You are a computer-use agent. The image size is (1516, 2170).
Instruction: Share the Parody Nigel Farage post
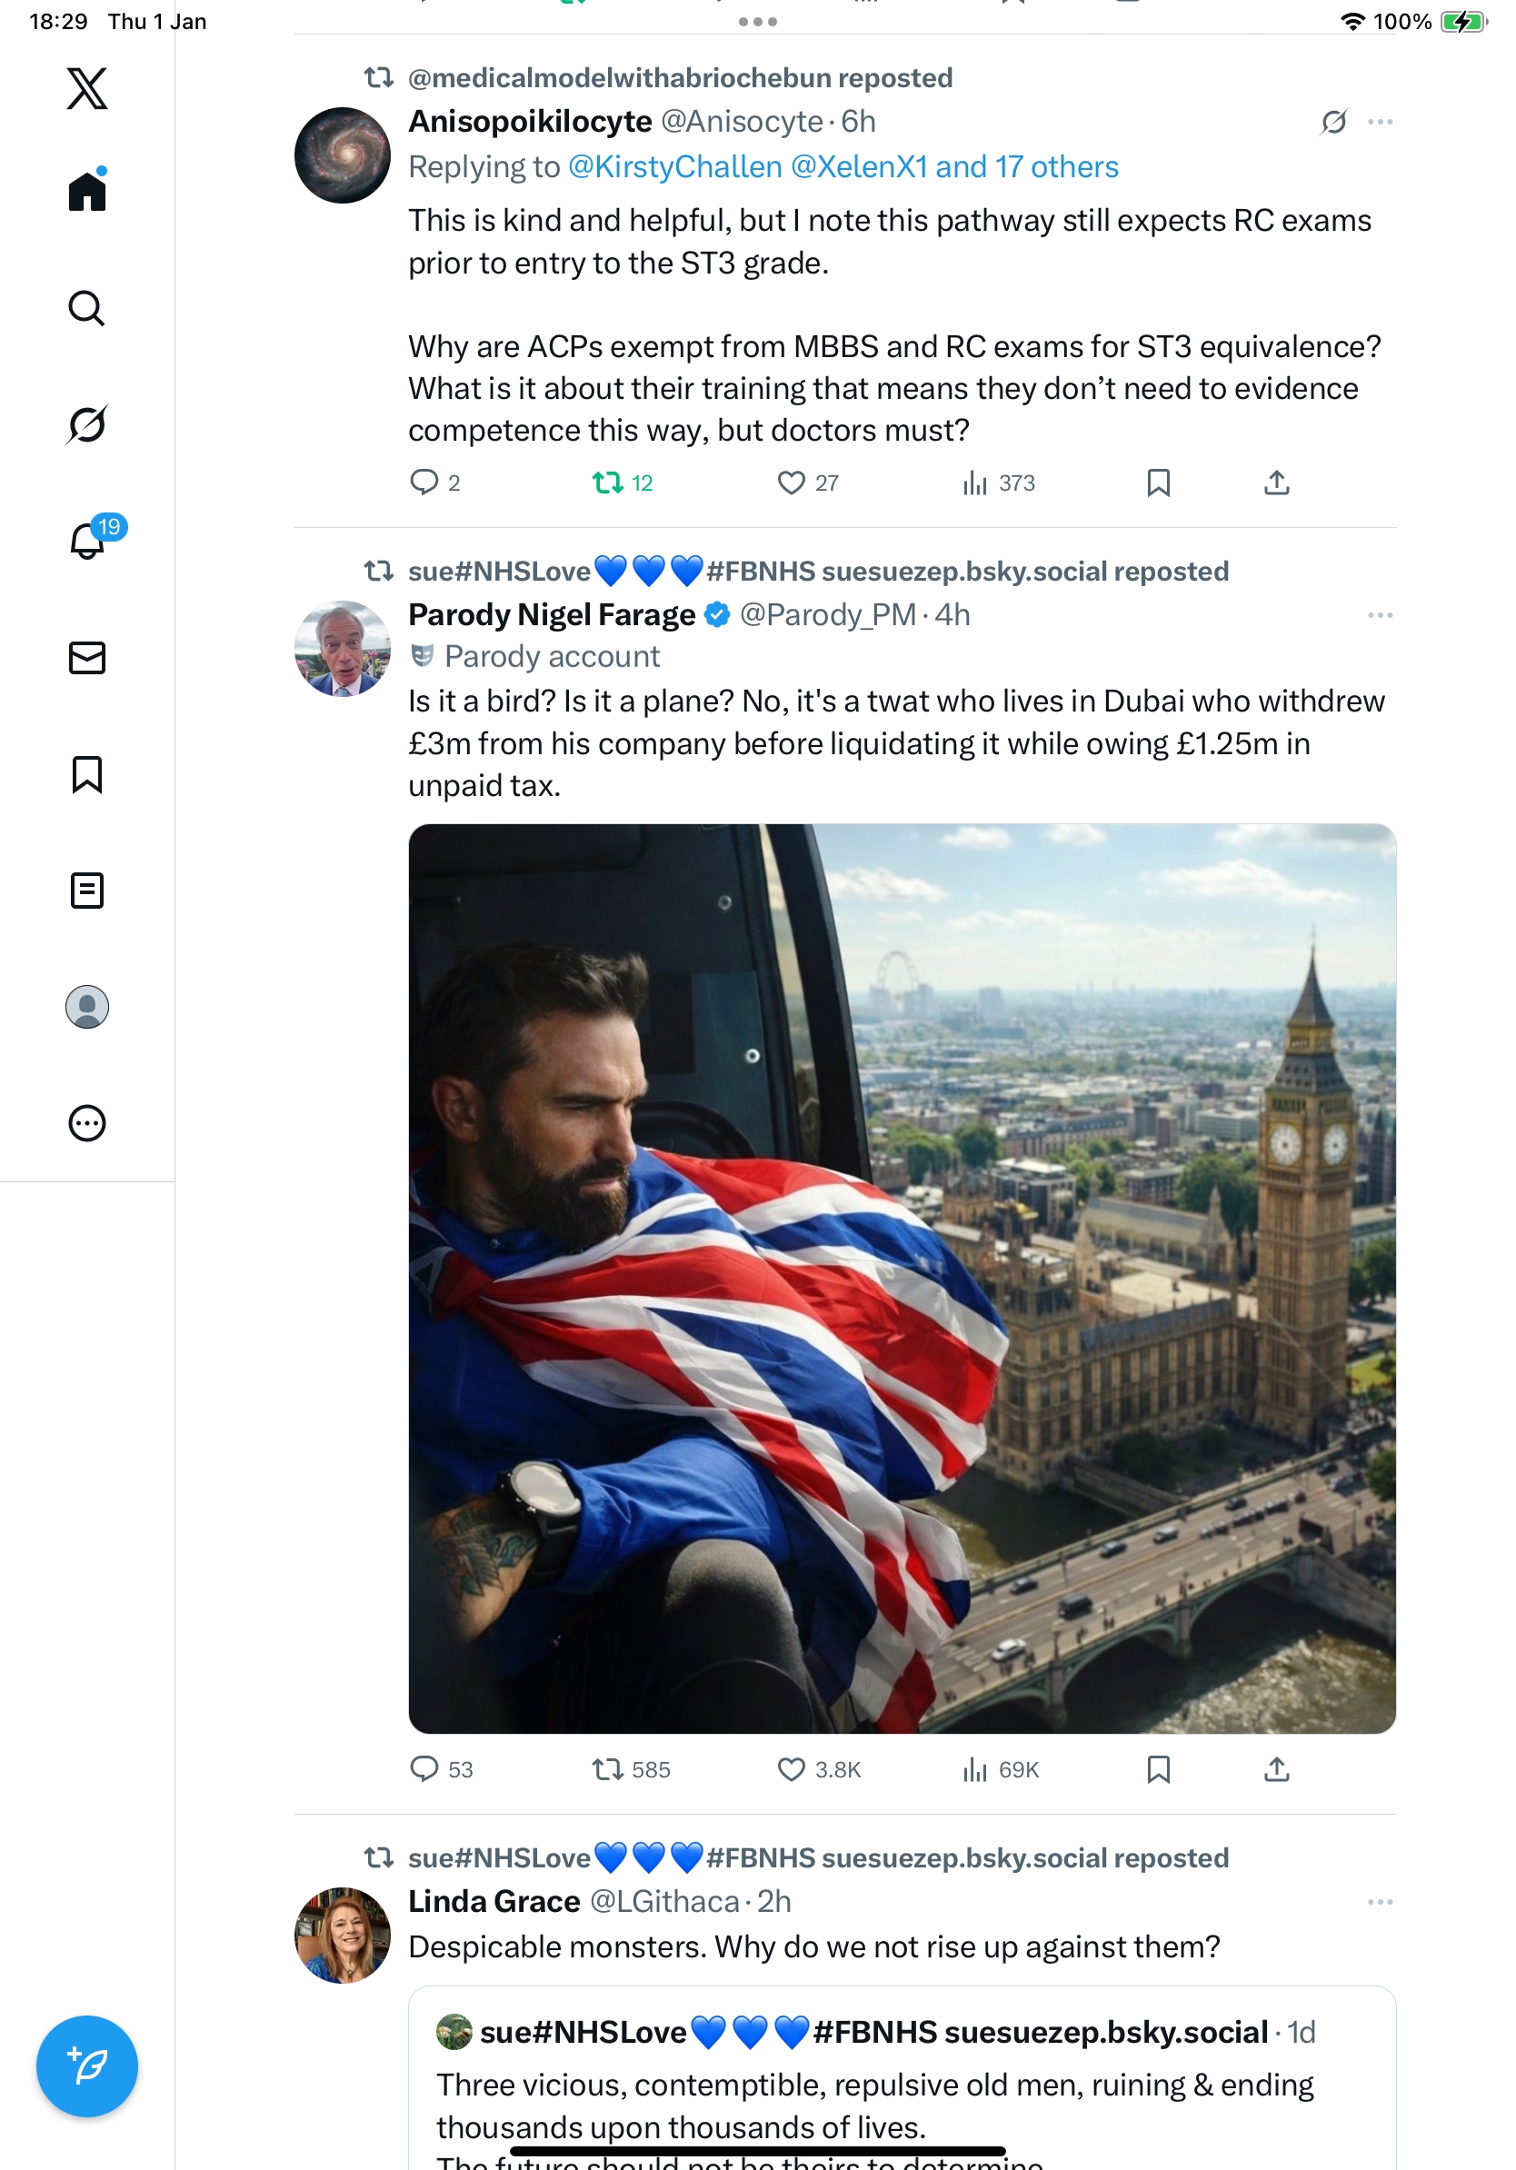point(1276,1769)
